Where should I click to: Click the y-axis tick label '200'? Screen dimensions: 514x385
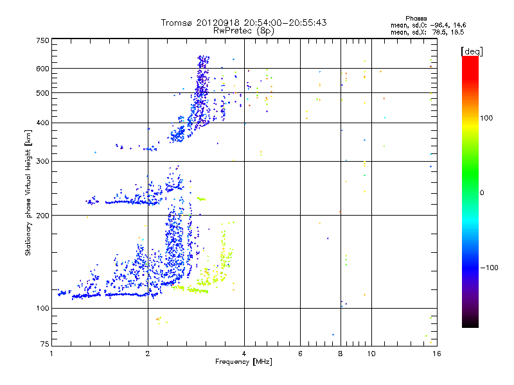[x=43, y=216]
